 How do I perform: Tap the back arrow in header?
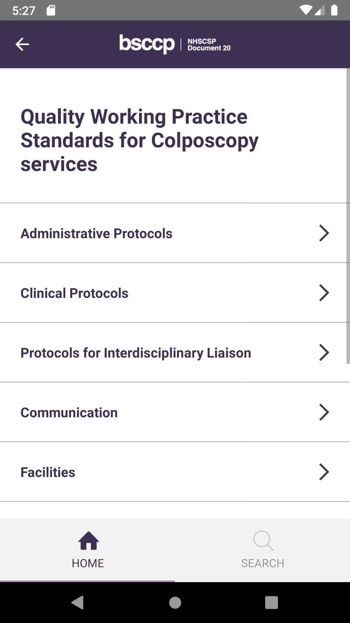coord(22,44)
